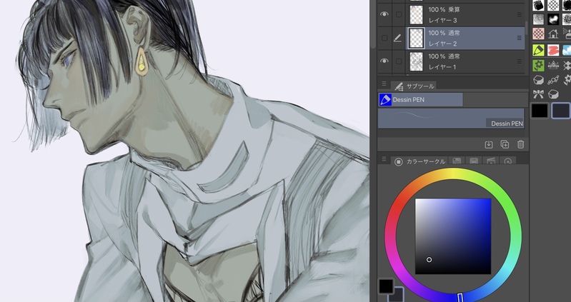
Task: Open the color set tab icon
Action: coord(474,161)
